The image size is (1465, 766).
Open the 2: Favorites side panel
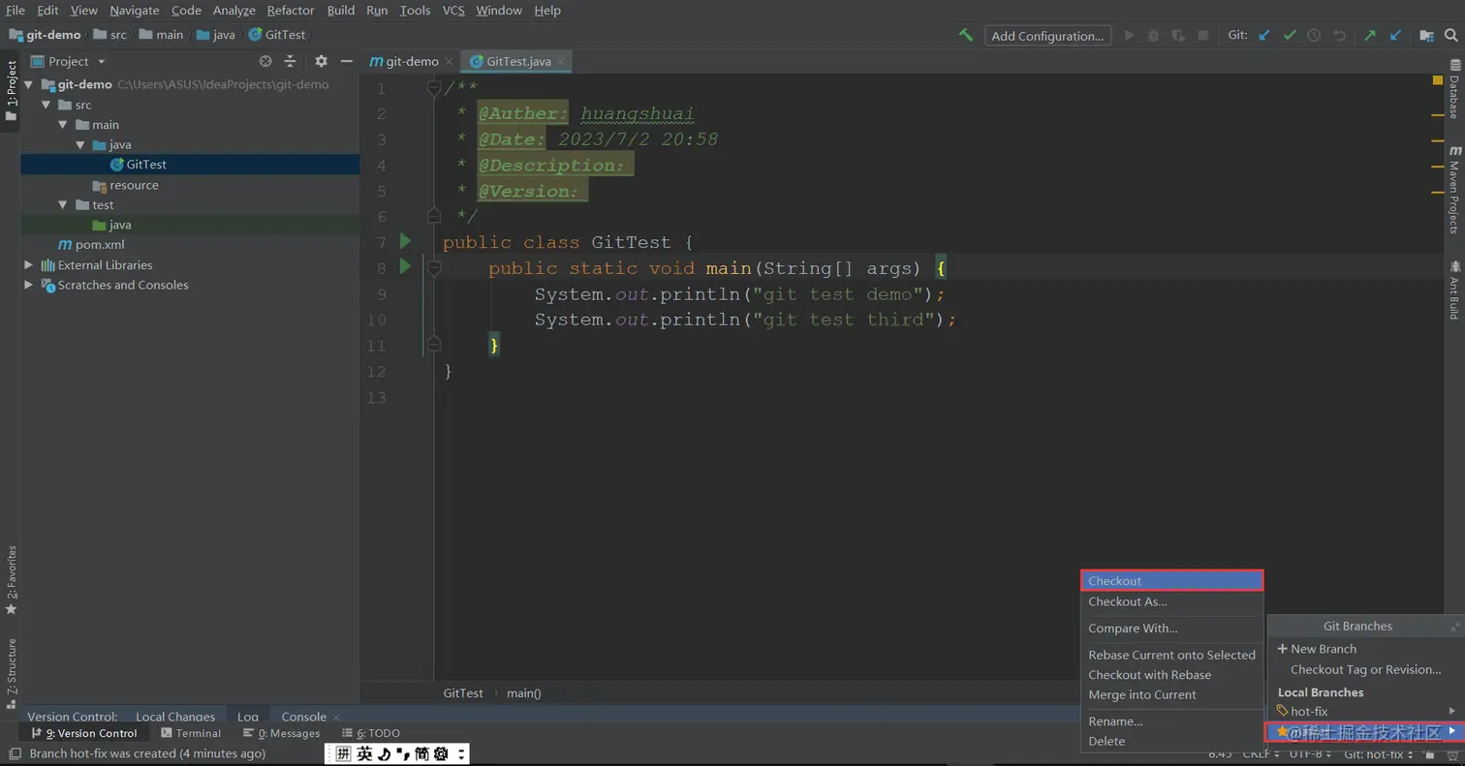(11, 580)
